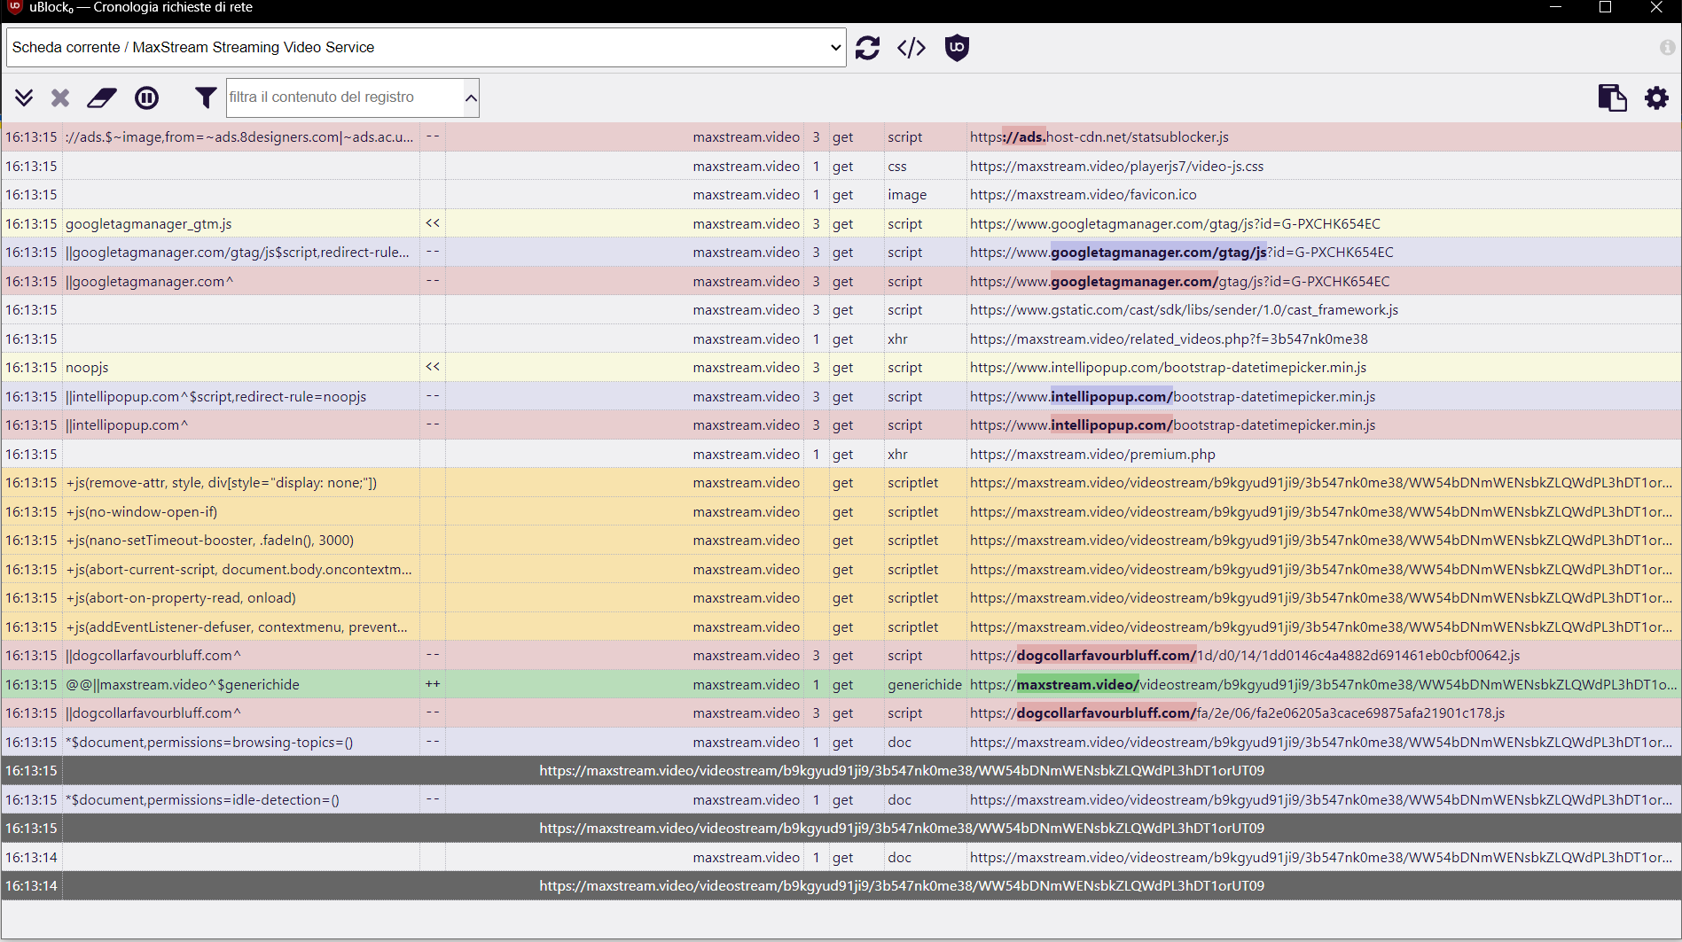Clear the logger with the eraser icon
Image resolution: width=1682 pixels, height=942 pixels.
pyautogui.click(x=101, y=97)
